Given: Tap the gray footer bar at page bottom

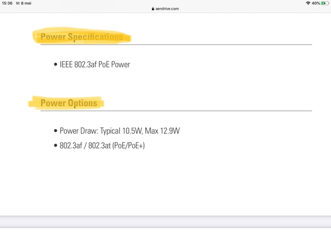Looking at the screenshot, I should coord(165,222).
